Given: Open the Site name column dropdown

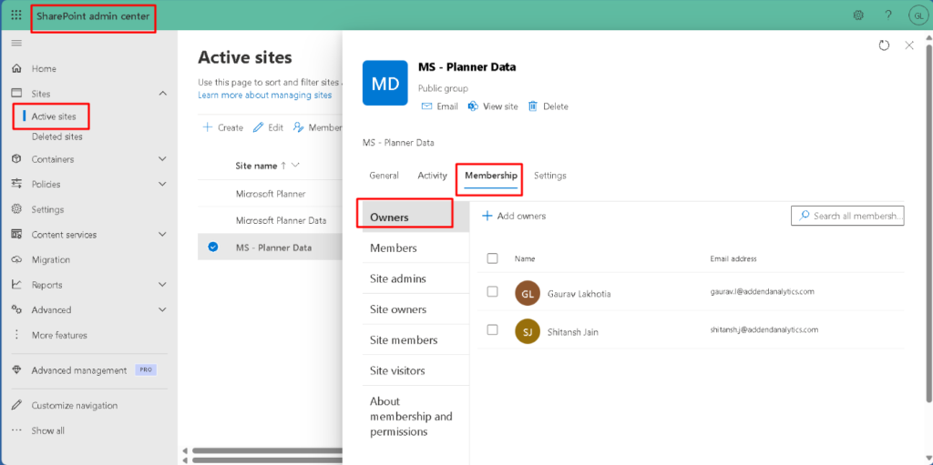Looking at the screenshot, I should point(295,166).
